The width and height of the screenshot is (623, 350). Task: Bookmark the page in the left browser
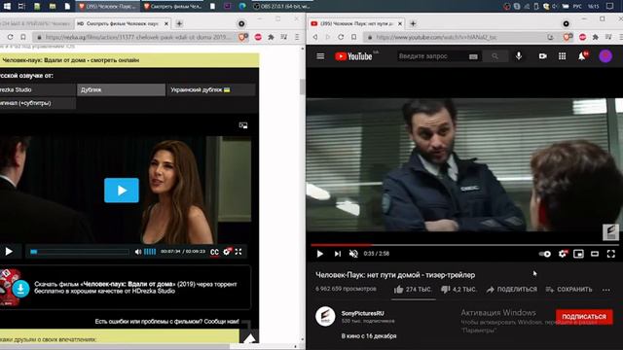[23, 37]
